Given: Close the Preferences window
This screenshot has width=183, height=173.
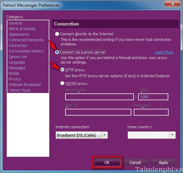Looking at the screenshot, I should pyautogui.click(x=172, y=4).
